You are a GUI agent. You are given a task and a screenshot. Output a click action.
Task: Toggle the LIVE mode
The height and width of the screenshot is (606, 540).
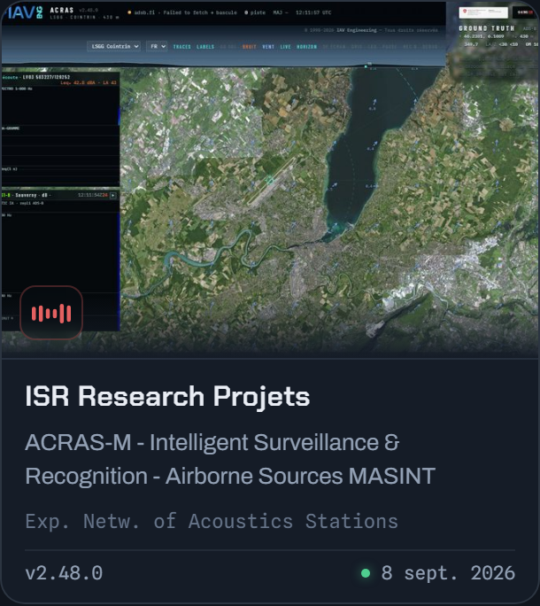point(285,47)
